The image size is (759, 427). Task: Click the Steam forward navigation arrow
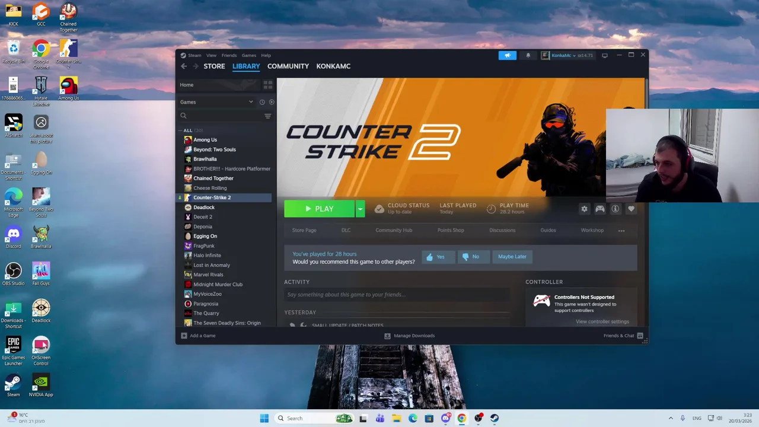(195, 66)
